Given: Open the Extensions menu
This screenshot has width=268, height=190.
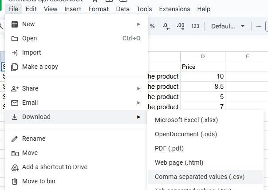Looking at the screenshot, I should coord(174,9).
